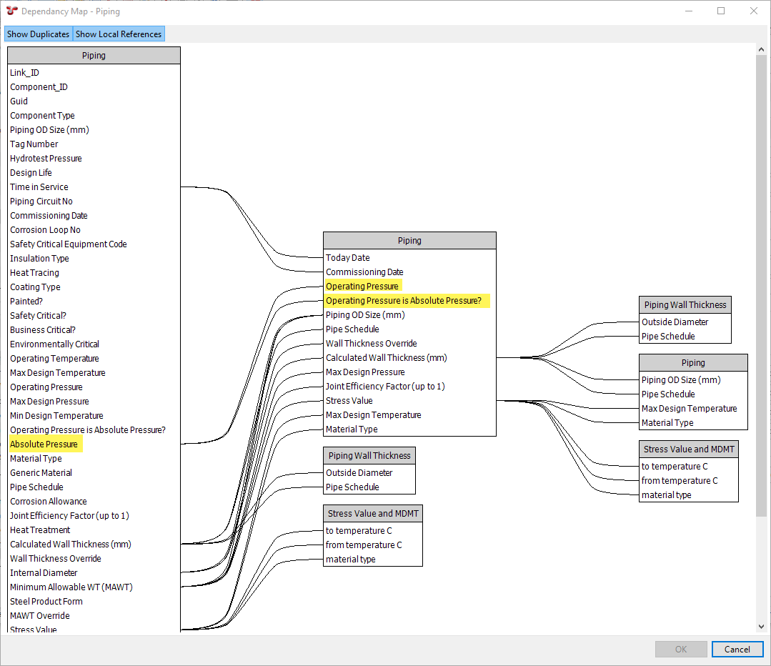Click the Dependency Map app icon in the title bar
Viewport: 771px width, 666px height.
click(x=12, y=11)
